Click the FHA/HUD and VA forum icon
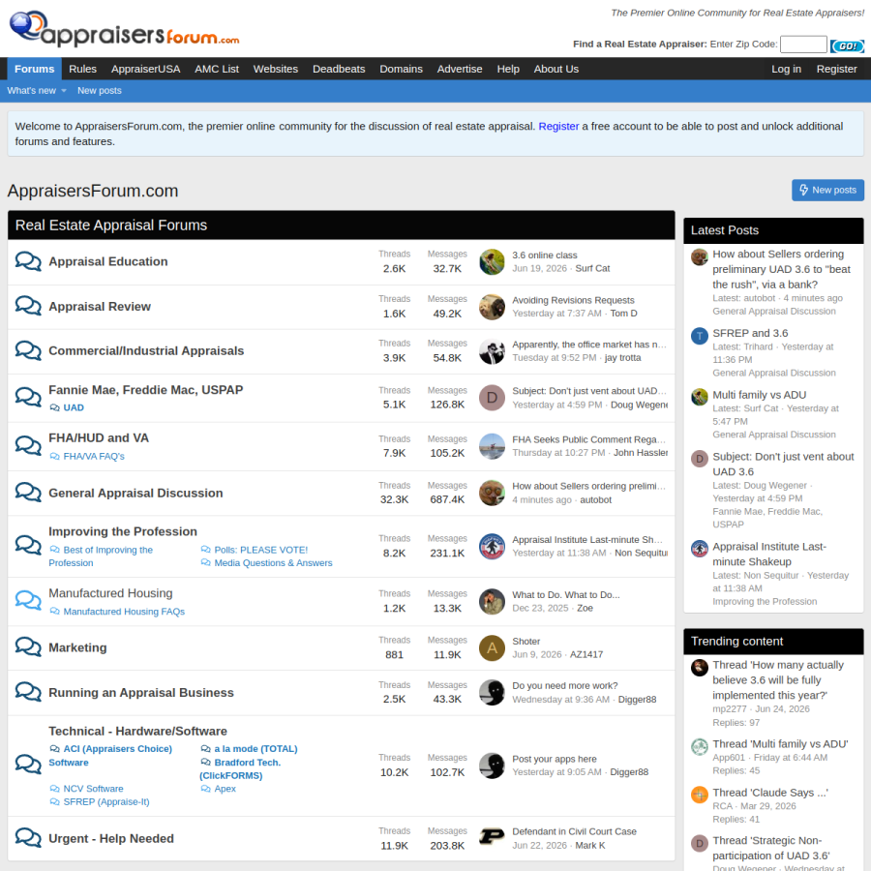 coord(28,445)
